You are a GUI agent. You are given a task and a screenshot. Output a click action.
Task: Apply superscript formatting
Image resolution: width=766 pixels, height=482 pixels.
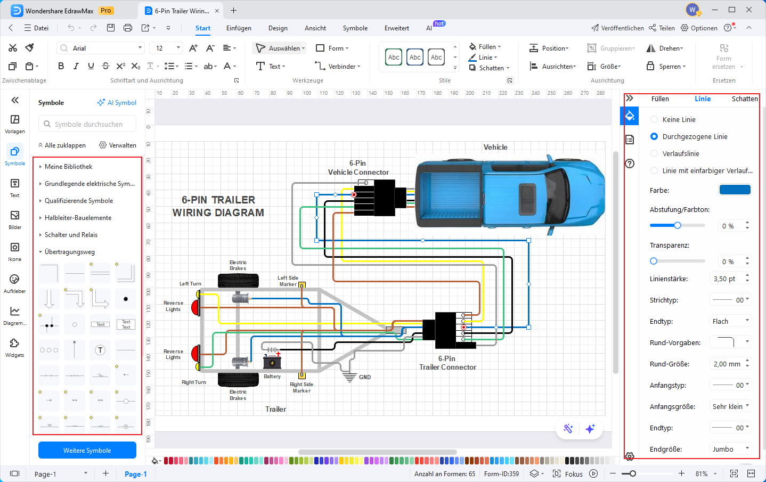pyautogui.click(x=120, y=66)
